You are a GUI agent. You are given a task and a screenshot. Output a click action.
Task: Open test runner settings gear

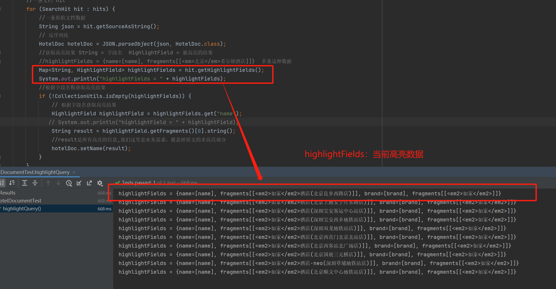pyautogui.click(x=100, y=183)
